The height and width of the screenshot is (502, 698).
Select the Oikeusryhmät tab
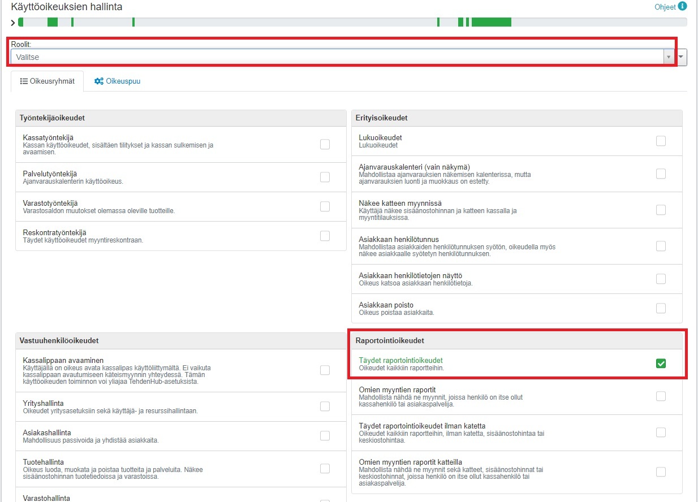coord(48,81)
